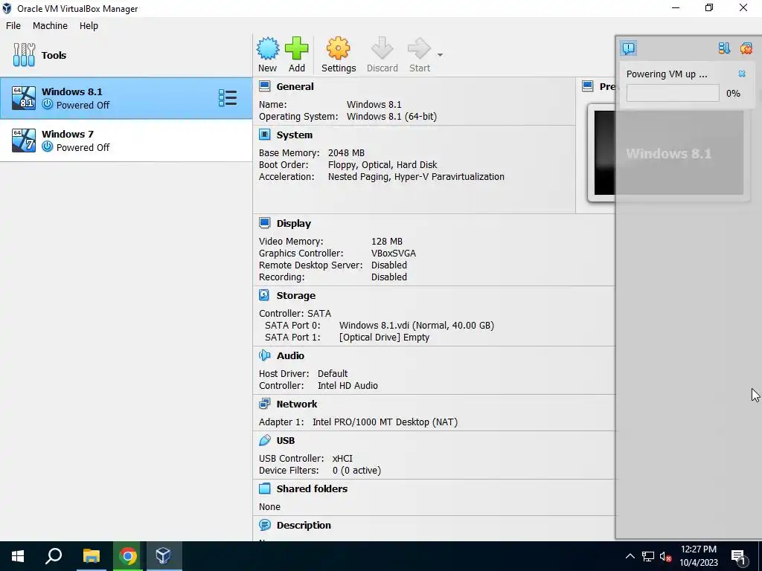Screen dimensions: 762x571
Task: Open the System section header link
Action: pos(295,135)
